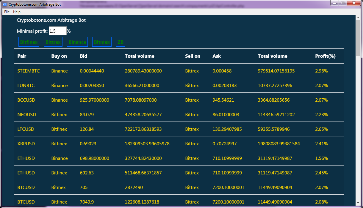Click the Ask column header
Screen dimensions: 363x208
click(217, 56)
